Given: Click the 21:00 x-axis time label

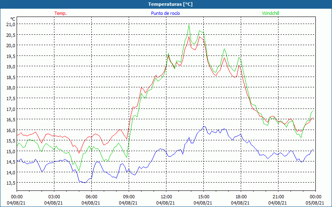Looking at the screenshot, I should 278,197.
